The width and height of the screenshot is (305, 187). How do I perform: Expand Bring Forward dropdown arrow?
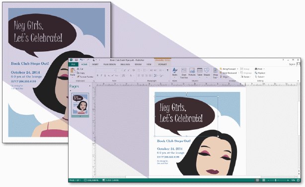pyautogui.click(x=237, y=69)
